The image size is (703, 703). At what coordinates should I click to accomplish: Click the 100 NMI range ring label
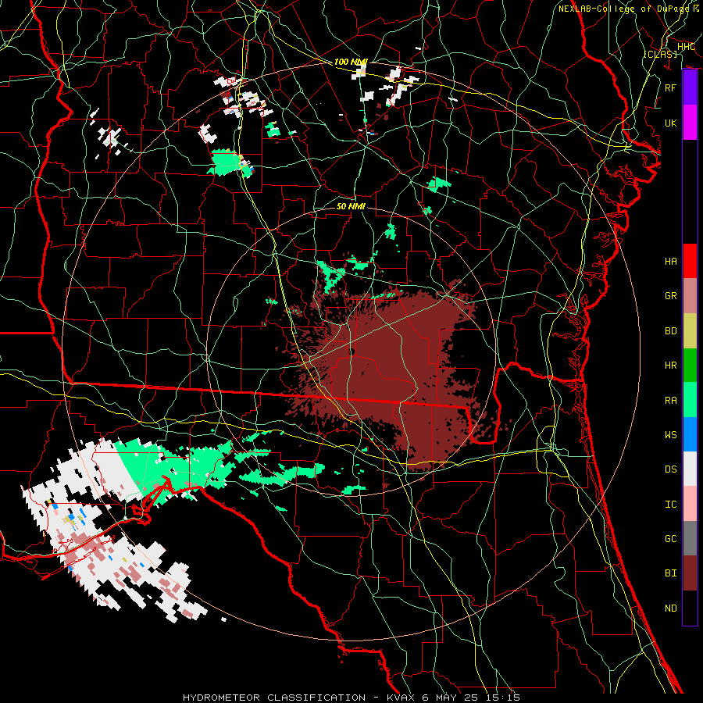tap(351, 62)
